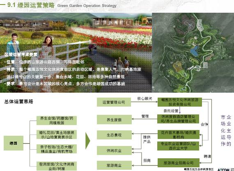This screenshot has height=171, width=234.
Task: Click the 运营管理公司 box
Action: [114, 102]
